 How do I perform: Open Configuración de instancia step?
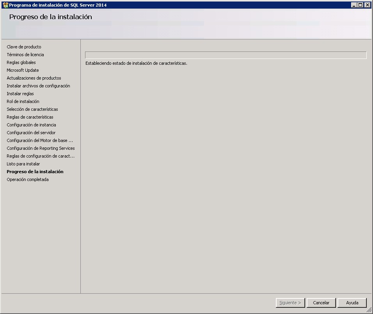coord(31,125)
